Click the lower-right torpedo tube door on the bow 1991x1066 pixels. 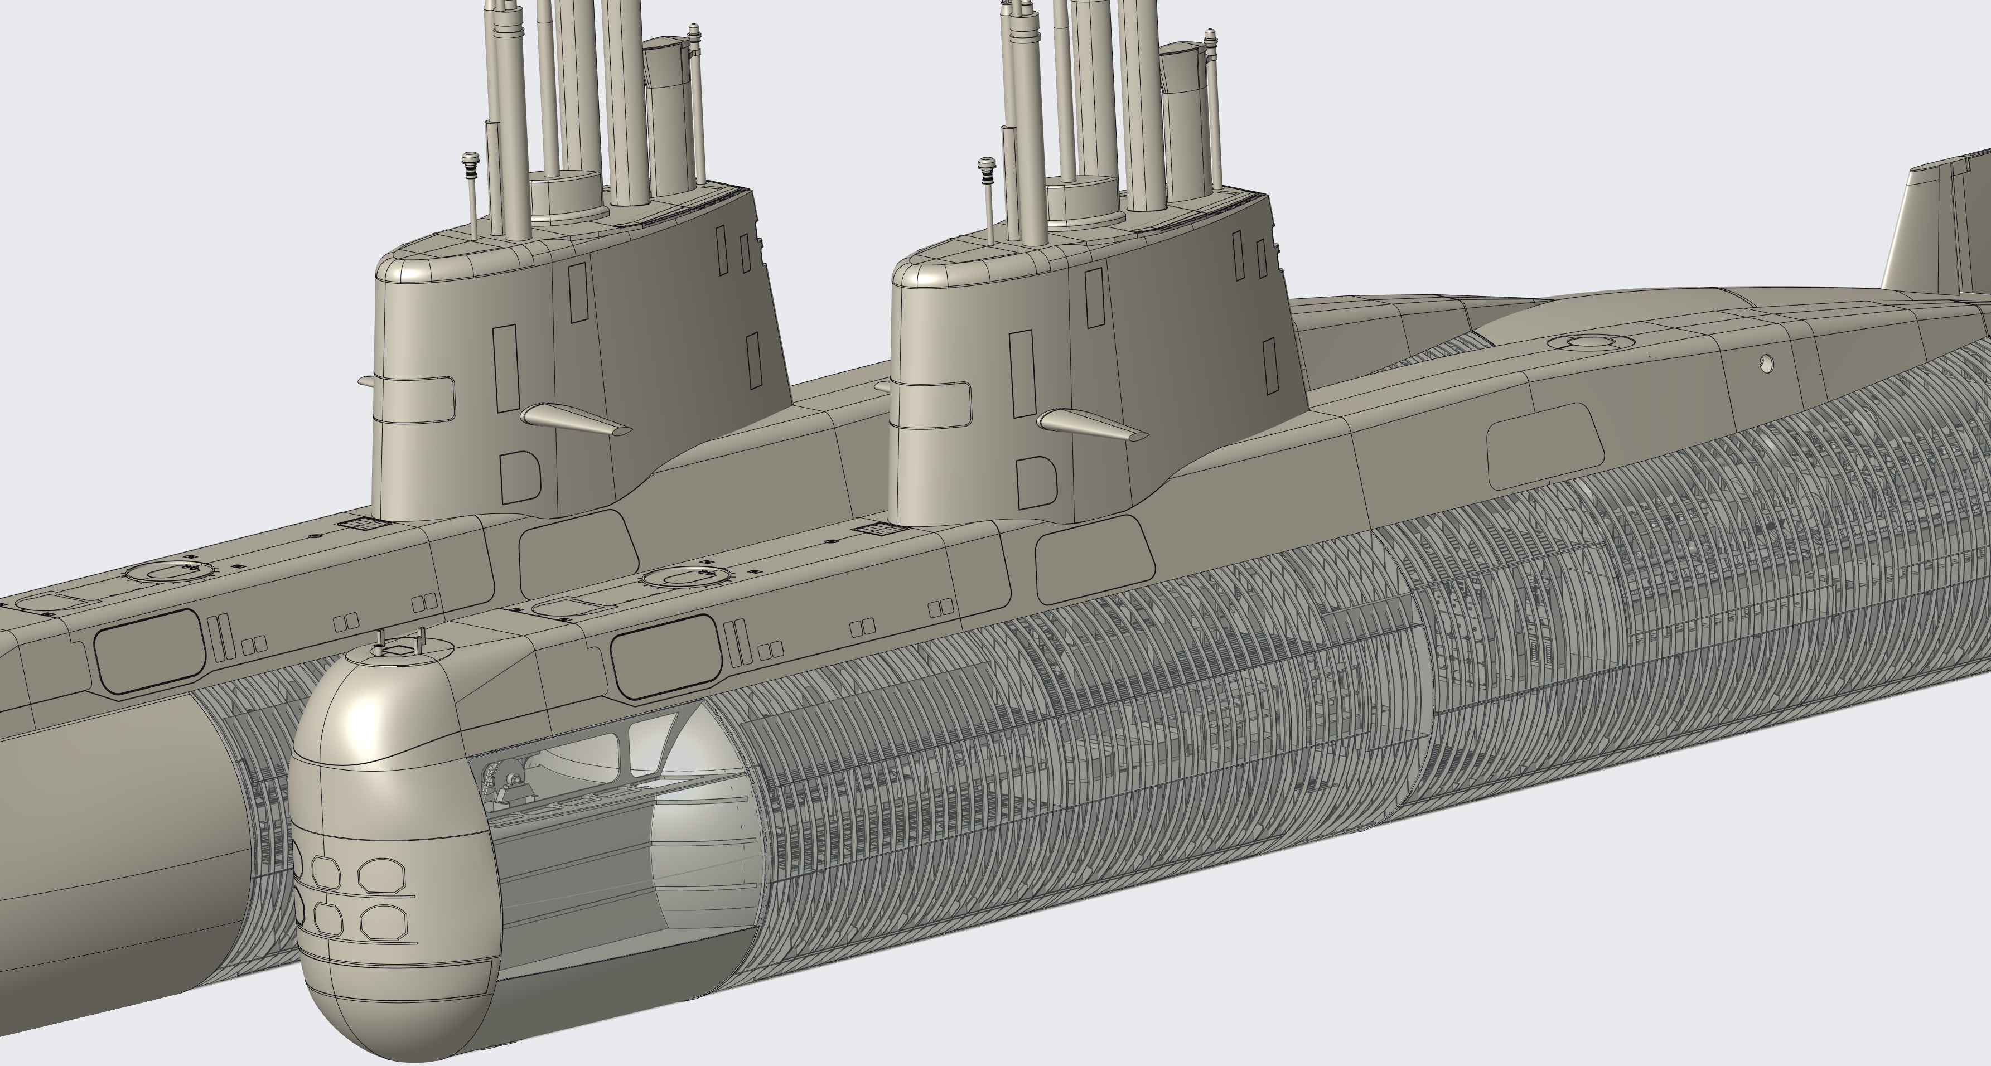(383, 921)
